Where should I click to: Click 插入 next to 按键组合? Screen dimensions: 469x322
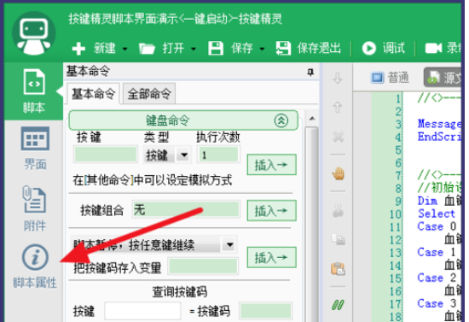pyautogui.click(x=271, y=211)
